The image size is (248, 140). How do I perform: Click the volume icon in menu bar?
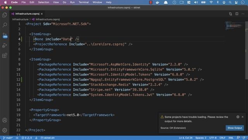coord(196,2)
